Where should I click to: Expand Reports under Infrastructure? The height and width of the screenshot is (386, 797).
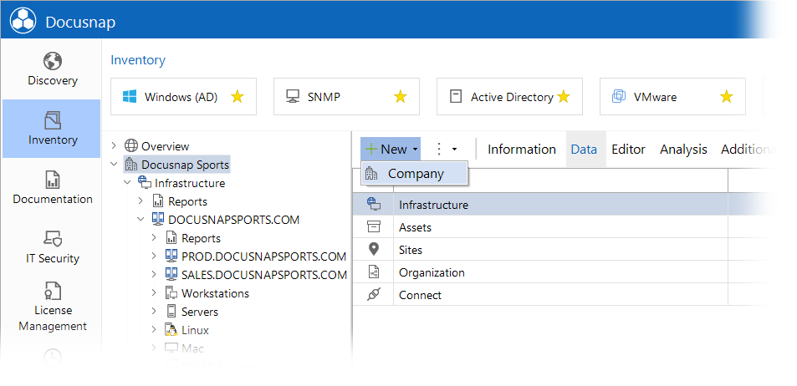tap(140, 201)
